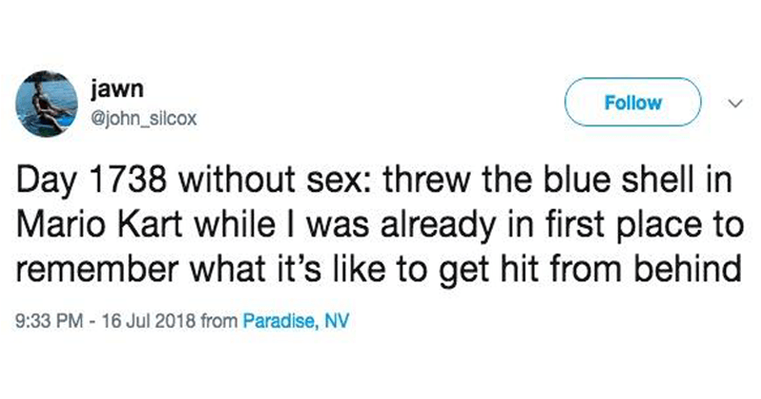Click the tweet's first line starting "Day 1738"
761x399 pixels.
[374, 180]
